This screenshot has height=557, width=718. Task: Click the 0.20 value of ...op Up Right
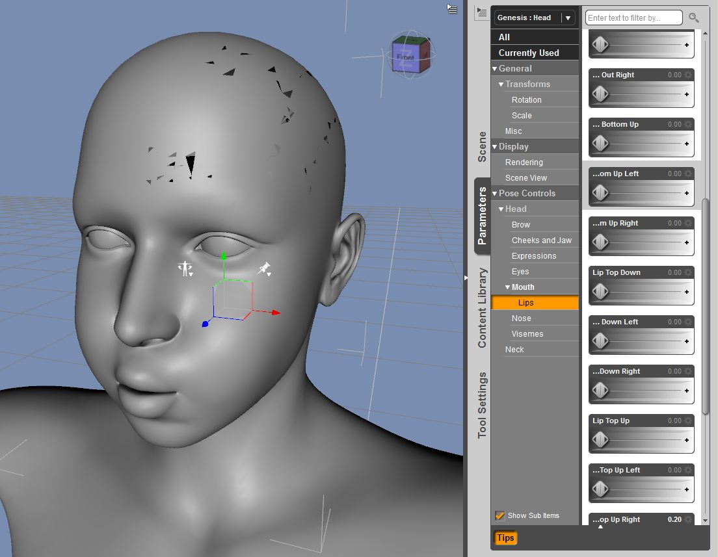coord(674,519)
